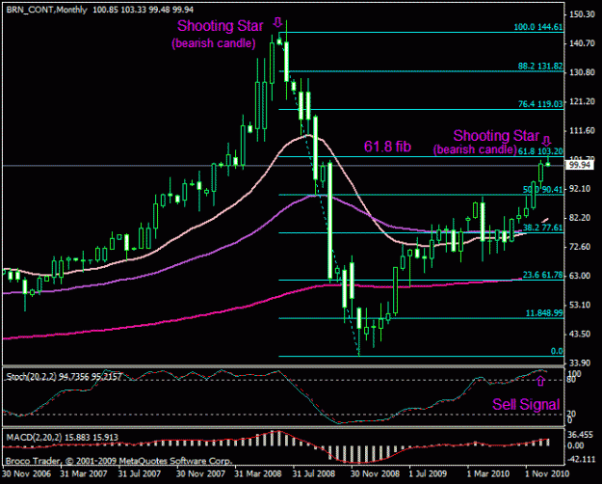Click the '1 Mar 2010' date label
The image size is (602, 484).
coord(488,473)
